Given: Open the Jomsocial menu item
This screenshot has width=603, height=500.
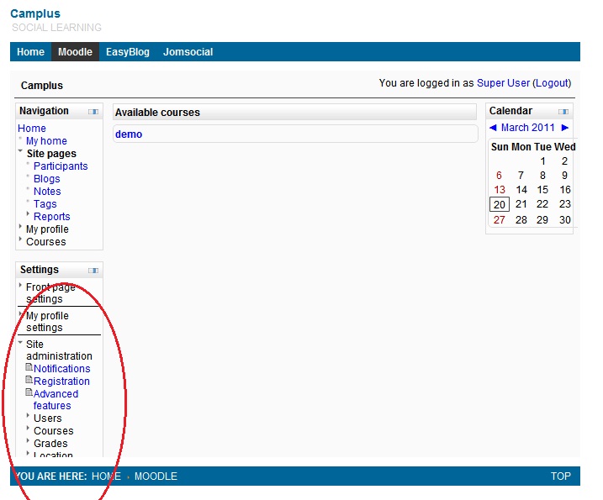Looking at the screenshot, I should [188, 52].
